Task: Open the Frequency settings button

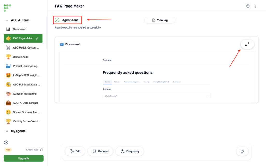Action: [x=130, y=151]
